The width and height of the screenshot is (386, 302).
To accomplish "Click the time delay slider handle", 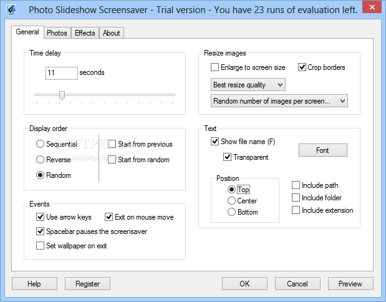I will [62, 95].
